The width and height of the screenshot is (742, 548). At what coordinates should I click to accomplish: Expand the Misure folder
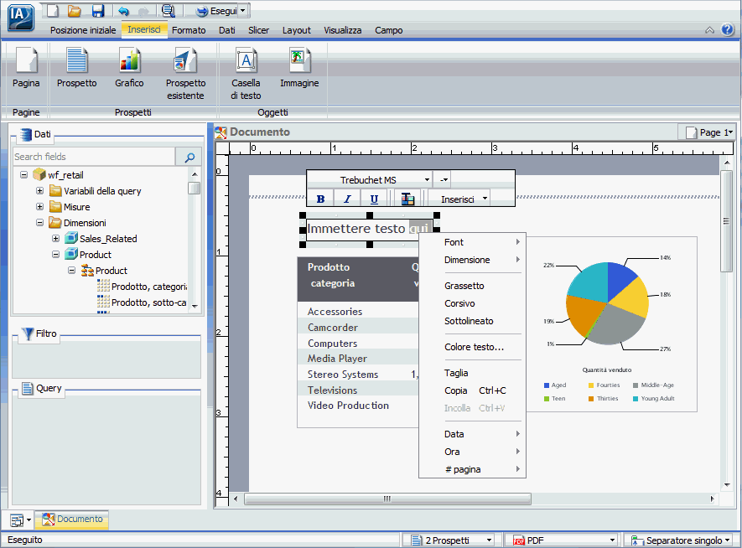(x=39, y=207)
